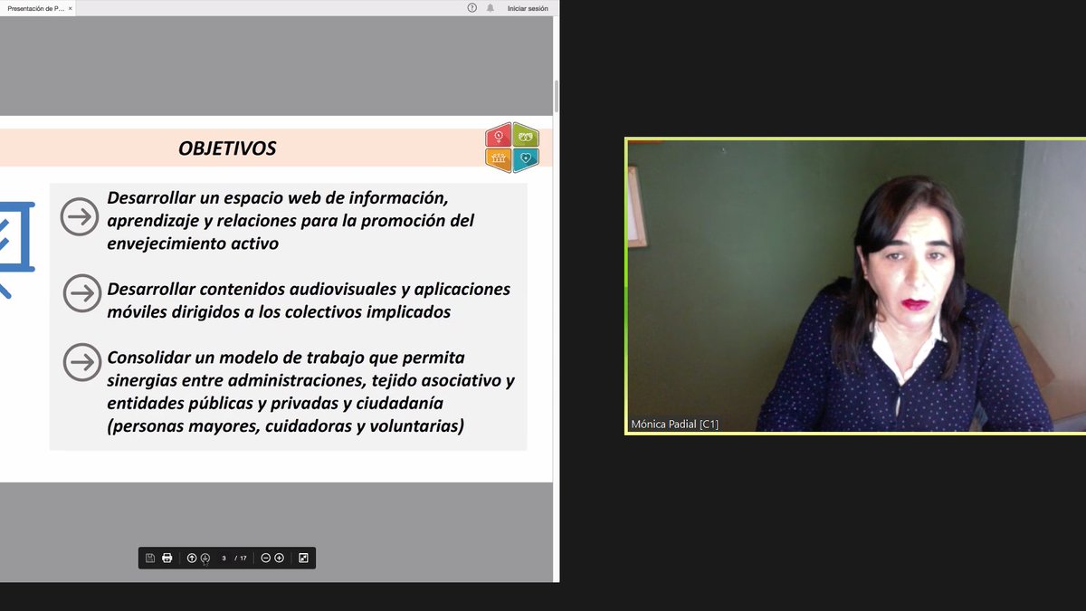Navigate to the previous slide page
The image size is (1086, 611).
pos(191,558)
